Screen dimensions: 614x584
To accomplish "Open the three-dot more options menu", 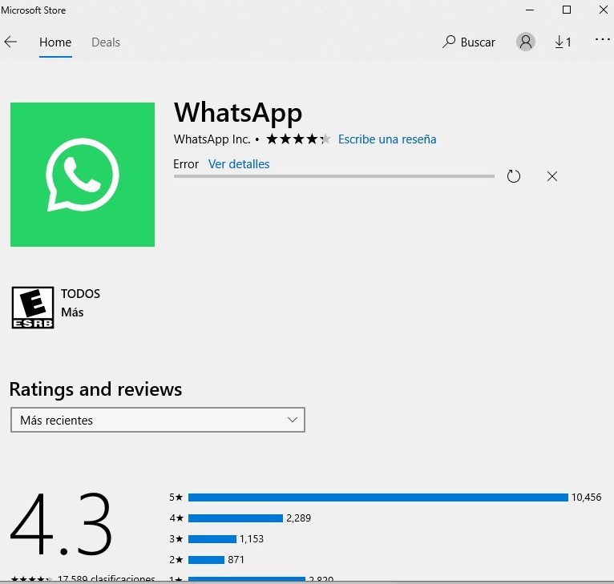I will coord(602,39).
